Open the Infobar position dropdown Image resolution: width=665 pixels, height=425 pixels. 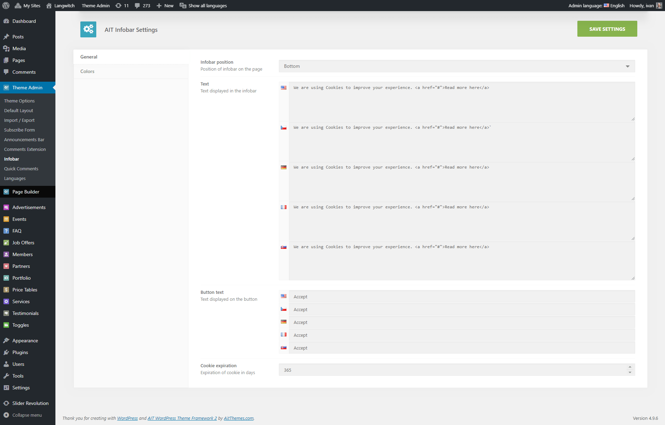point(457,66)
